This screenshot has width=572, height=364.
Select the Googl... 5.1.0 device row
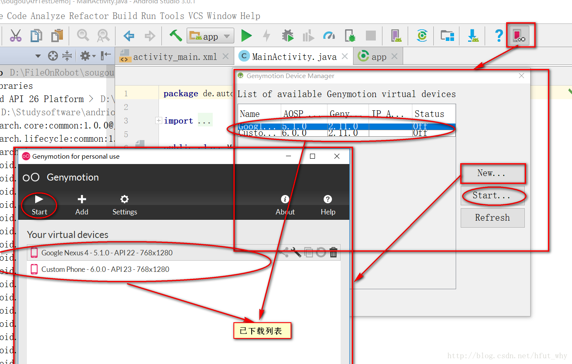point(347,126)
